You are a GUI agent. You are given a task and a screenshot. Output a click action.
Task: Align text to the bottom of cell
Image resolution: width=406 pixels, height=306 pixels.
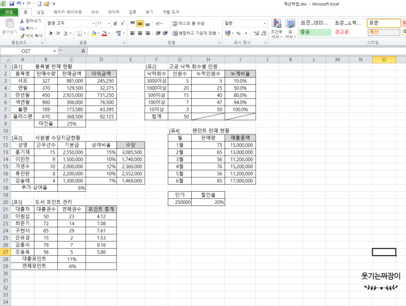click(148, 23)
